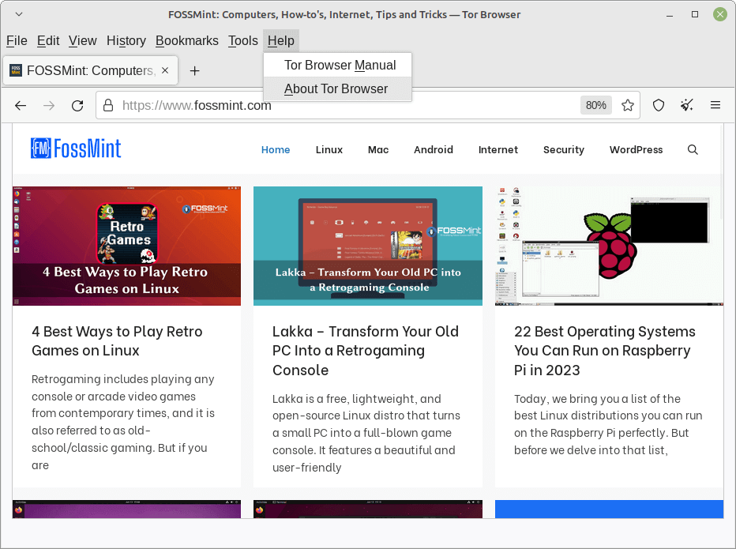Open the Tor shield security level icon
The image size is (736, 549).
[659, 105]
